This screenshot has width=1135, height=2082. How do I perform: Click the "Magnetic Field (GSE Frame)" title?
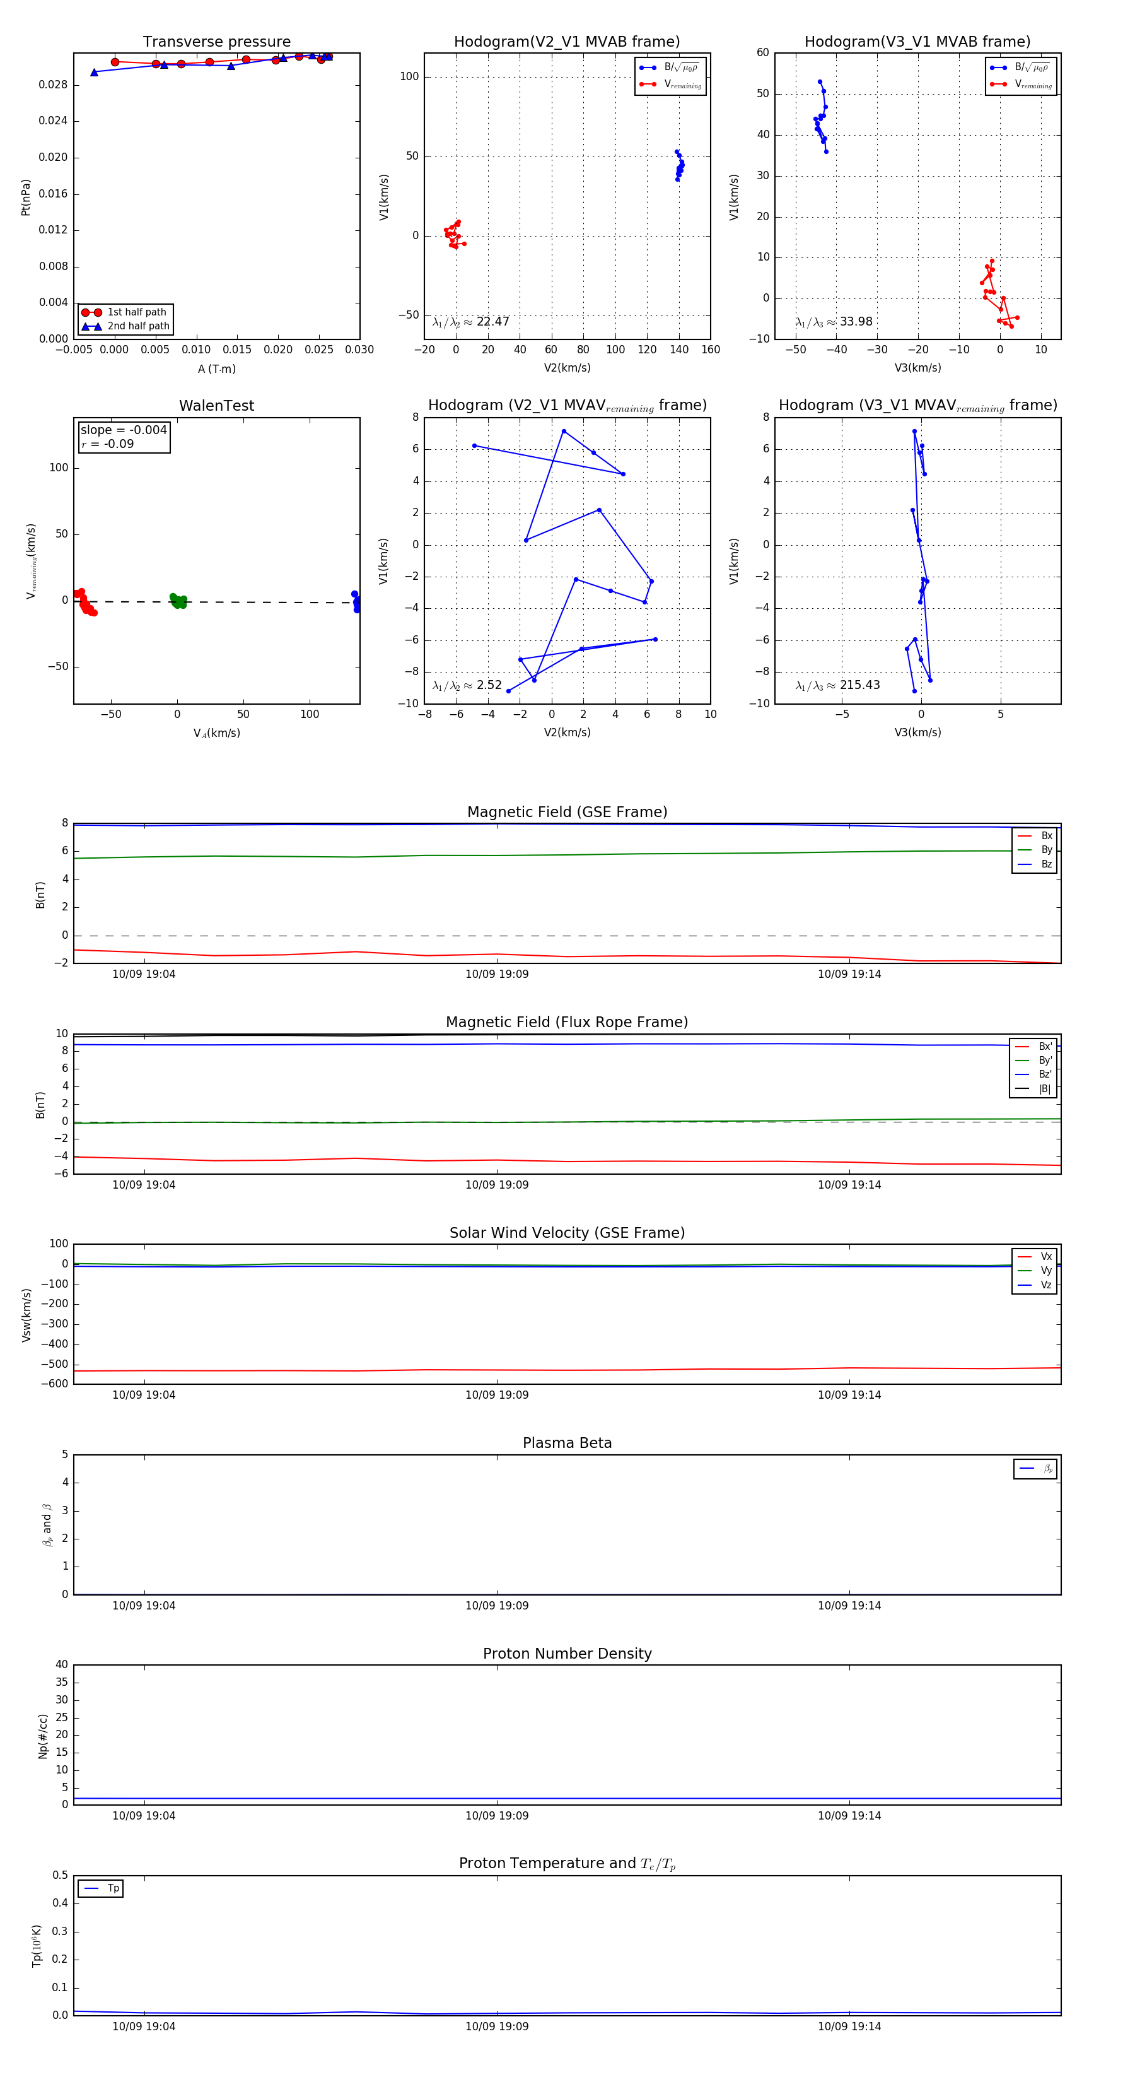pyautogui.click(x=567, y=812)
